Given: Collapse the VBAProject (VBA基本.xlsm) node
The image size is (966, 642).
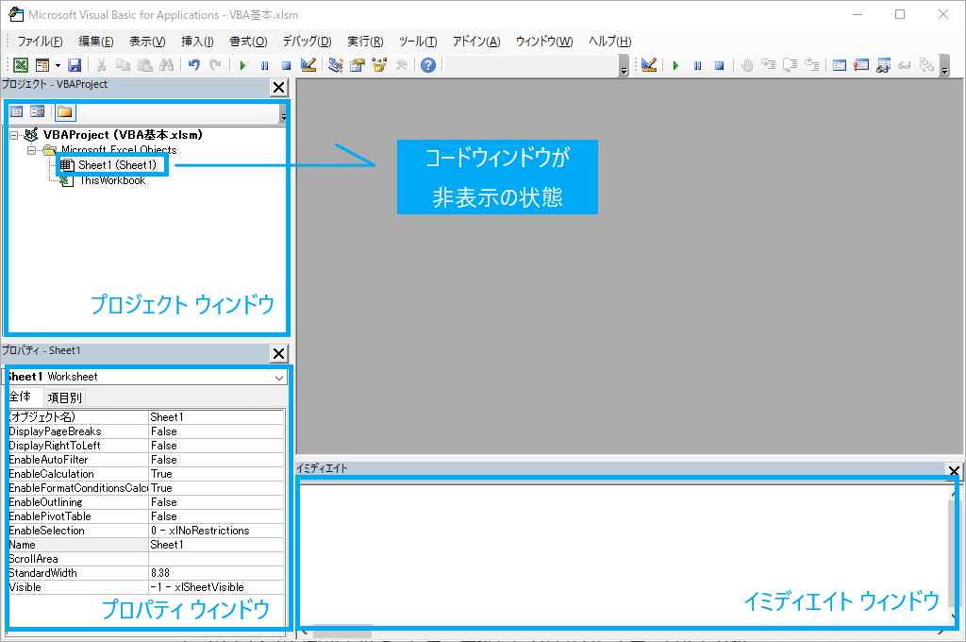Looking at the screenshot, I should [13, 135].
